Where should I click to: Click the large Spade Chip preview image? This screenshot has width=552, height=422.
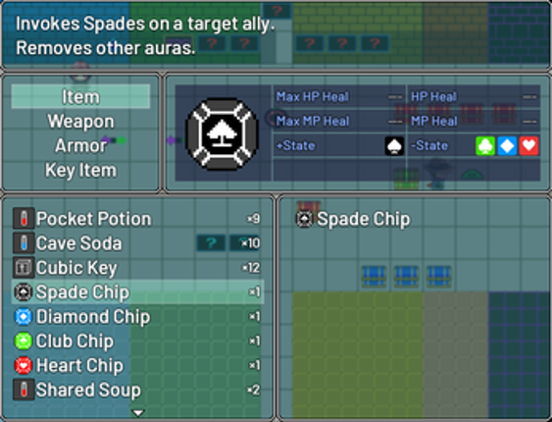coord(223,133)
